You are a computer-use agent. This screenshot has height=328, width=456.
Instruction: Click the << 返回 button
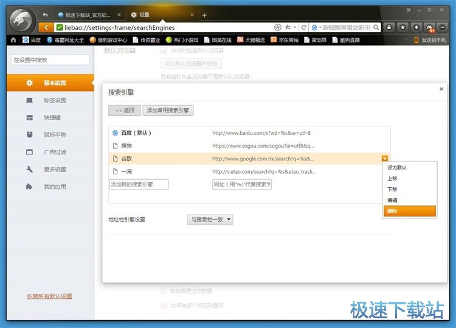pyautogui.click(x=125, y=111)
